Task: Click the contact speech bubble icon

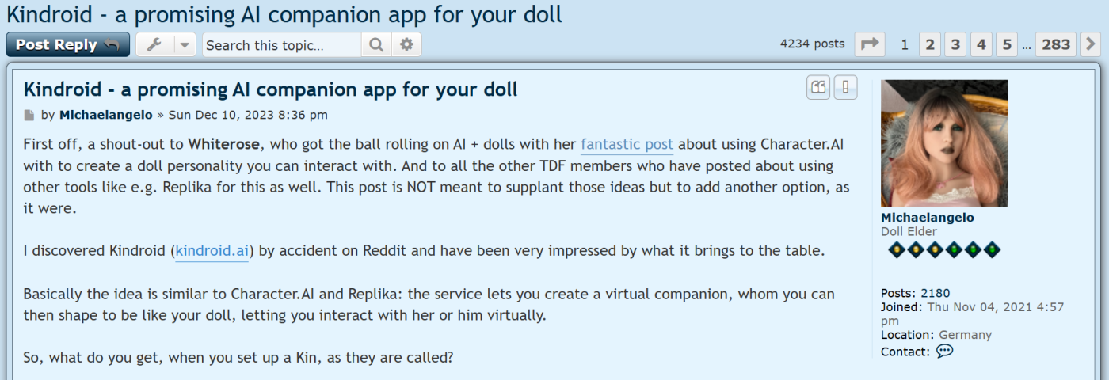Action: point(944,351)
